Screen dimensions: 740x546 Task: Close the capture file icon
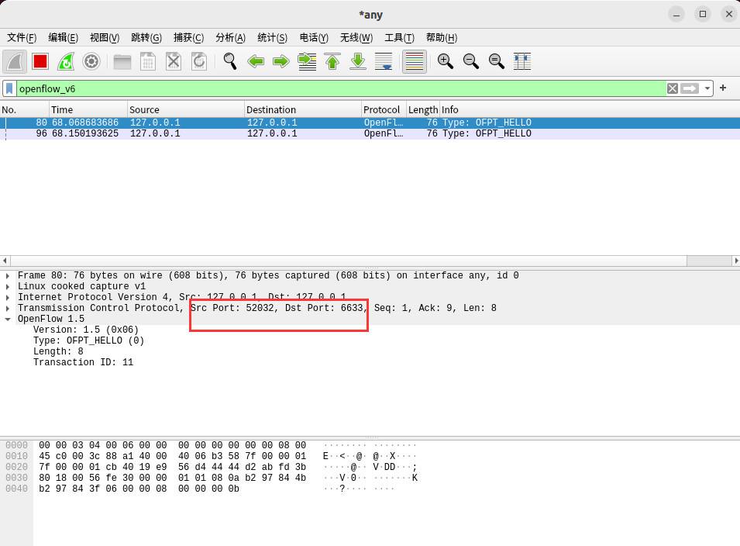point(174,61)
